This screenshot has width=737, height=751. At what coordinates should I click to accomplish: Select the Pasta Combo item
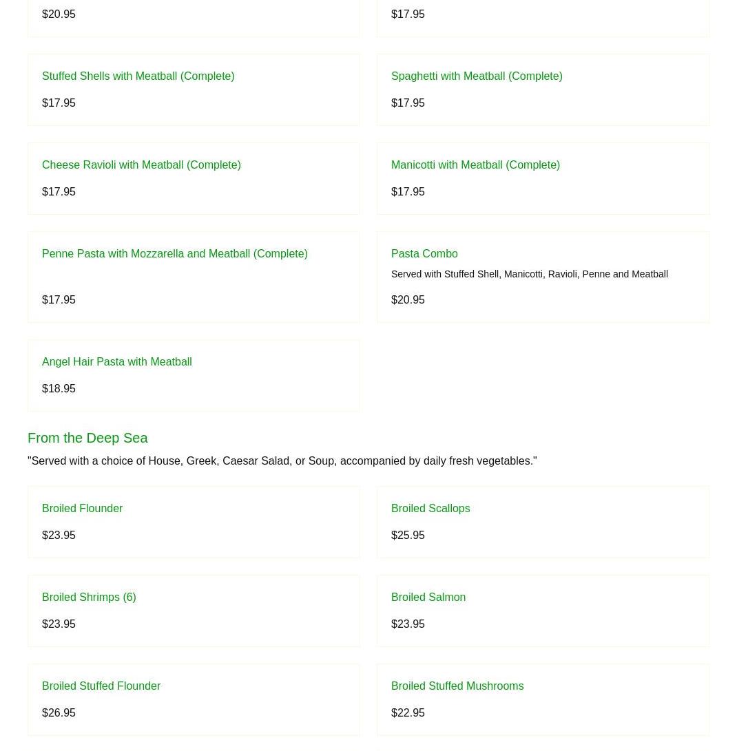(x=424, y=254)
